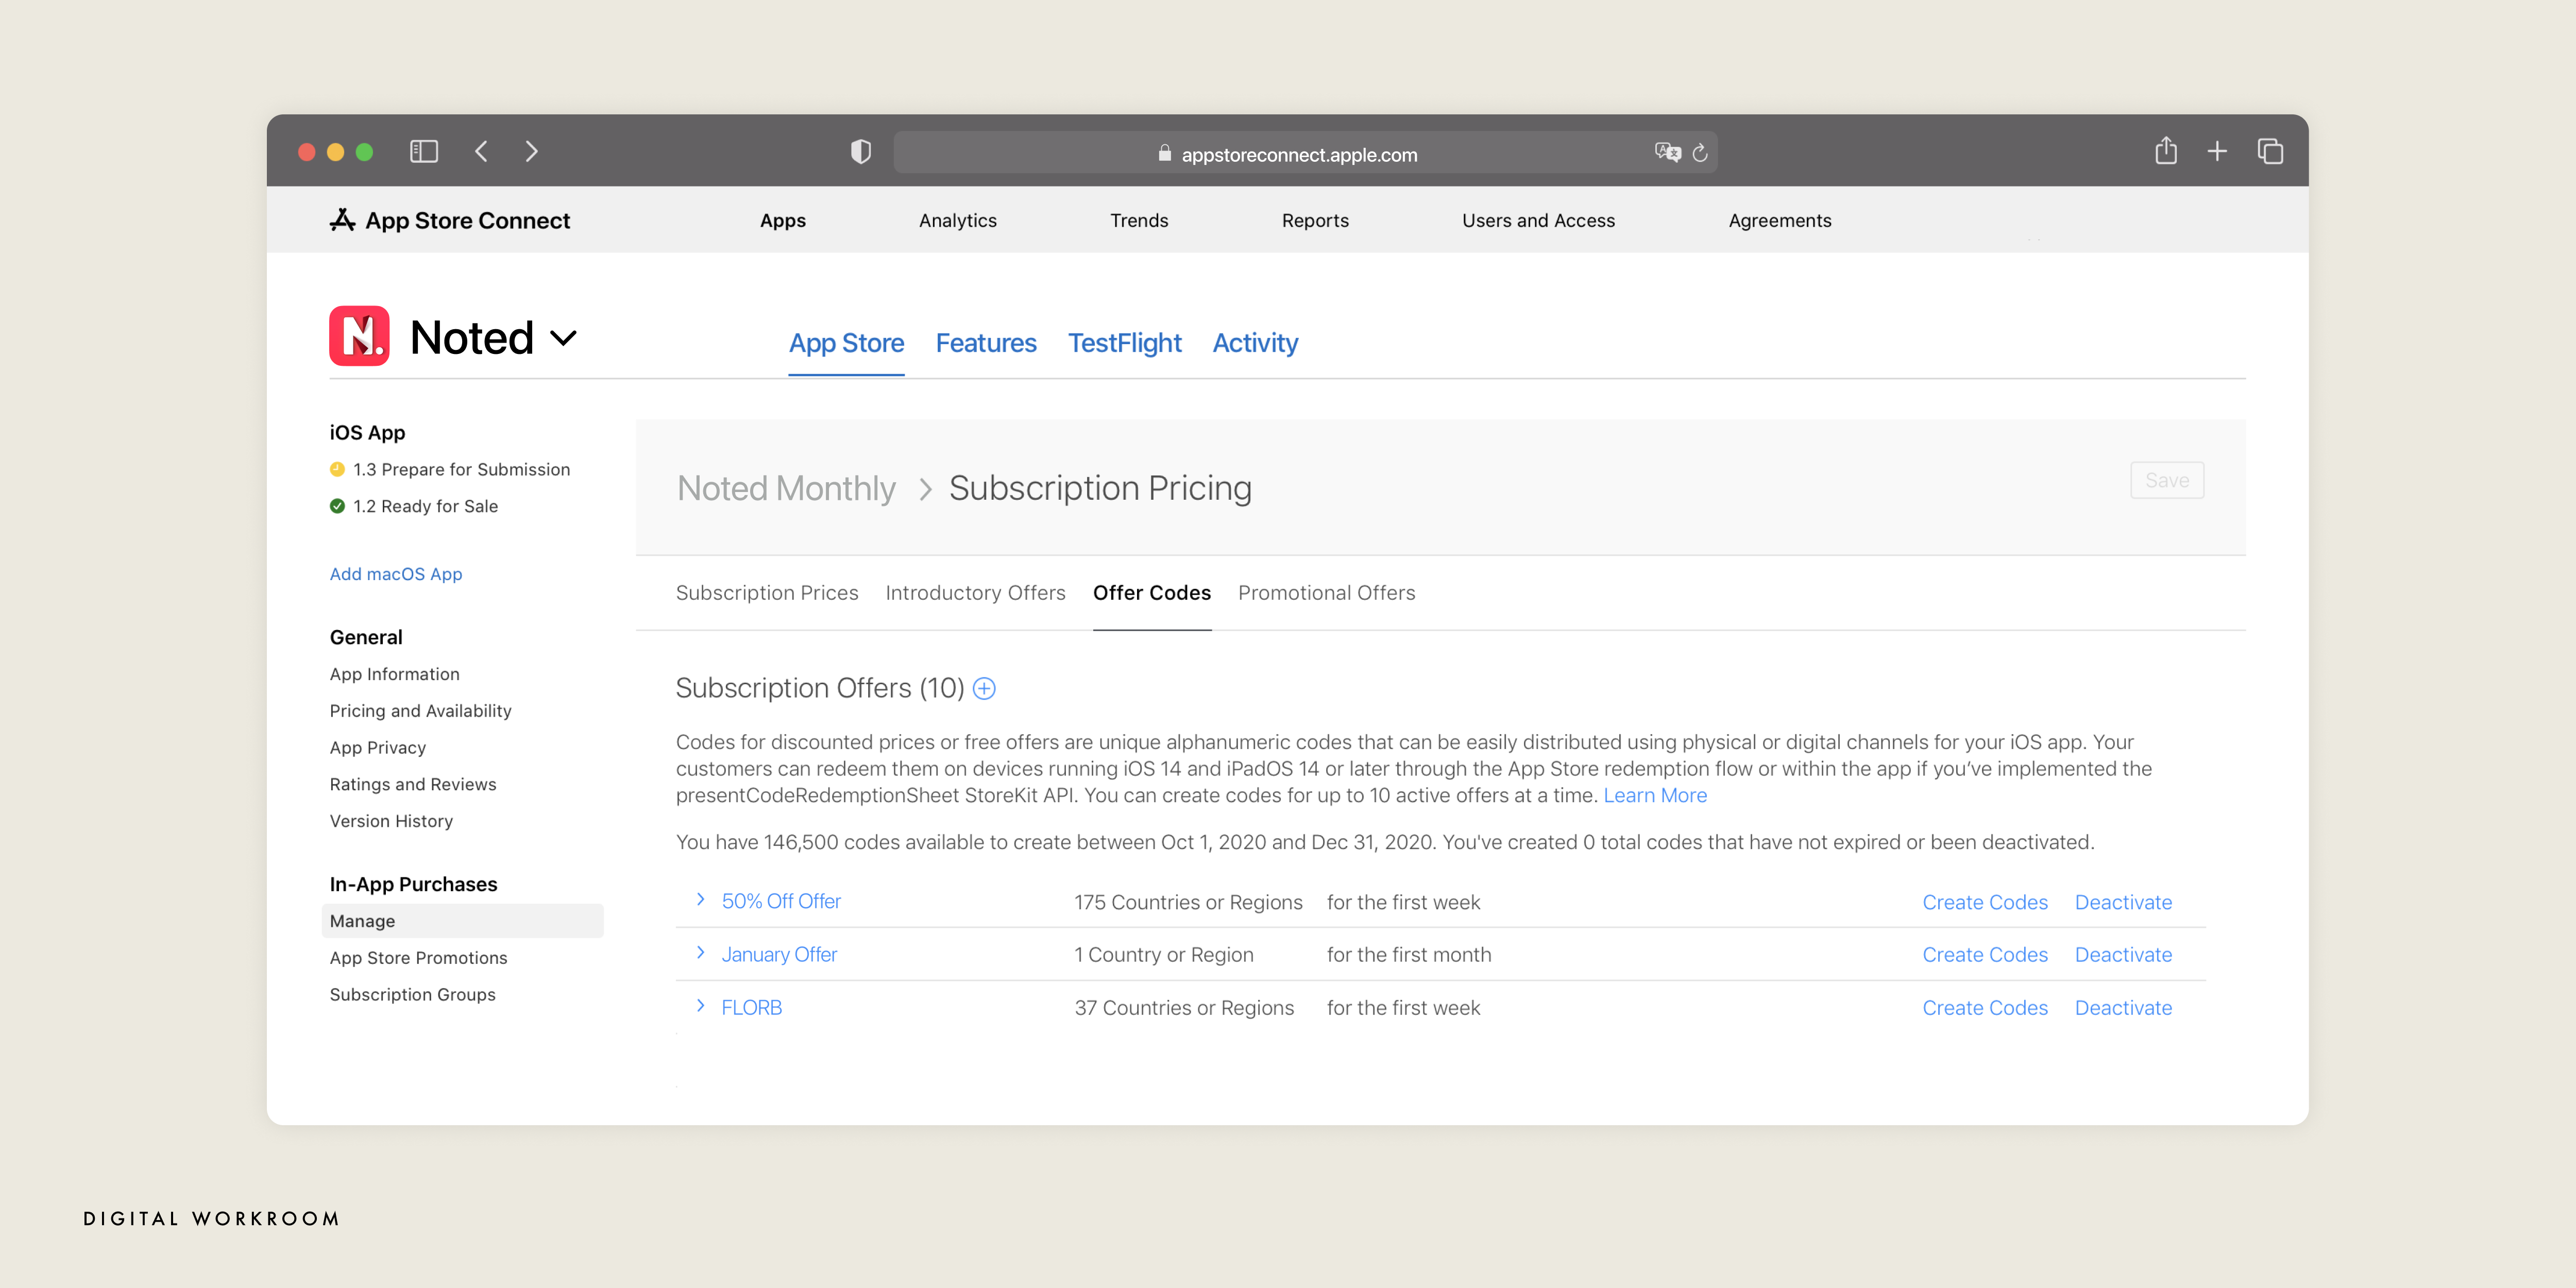Open a new tab with the plus icon
Viewport: 2576px width, 1288px height.
click(x=2217, y=151)
